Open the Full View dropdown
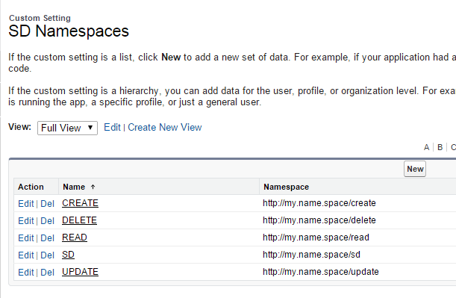 (x=67, y=128)
